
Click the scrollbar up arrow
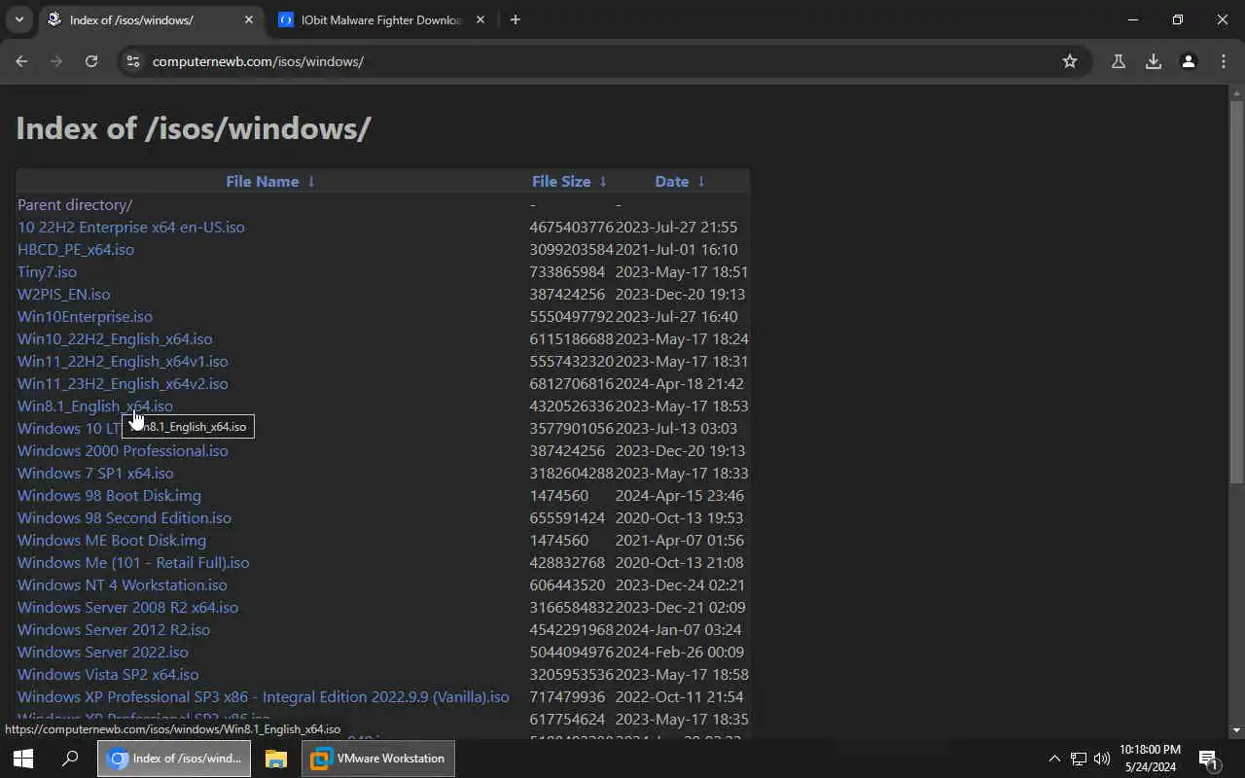1236,92
